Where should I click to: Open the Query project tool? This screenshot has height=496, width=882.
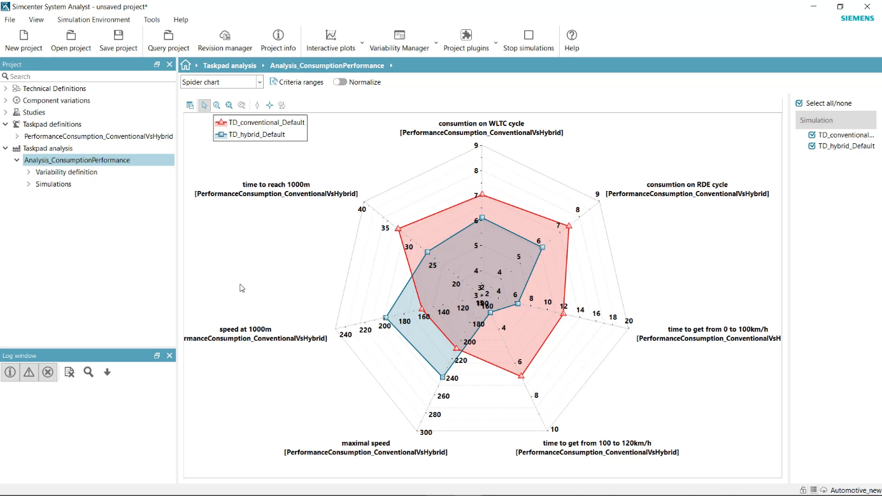(x=167, y=39)
